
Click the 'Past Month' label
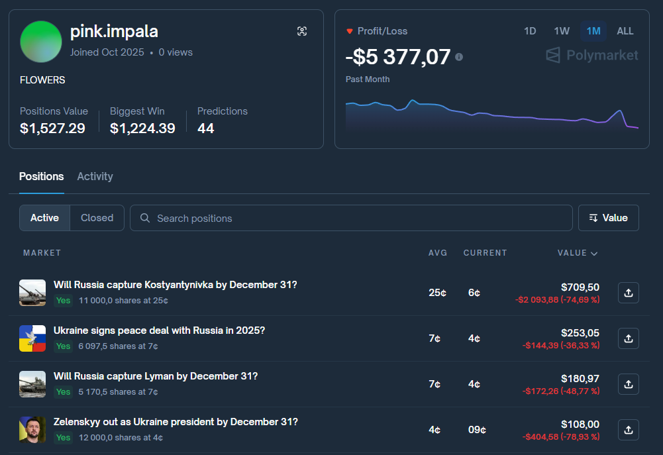tap(368, 79)
